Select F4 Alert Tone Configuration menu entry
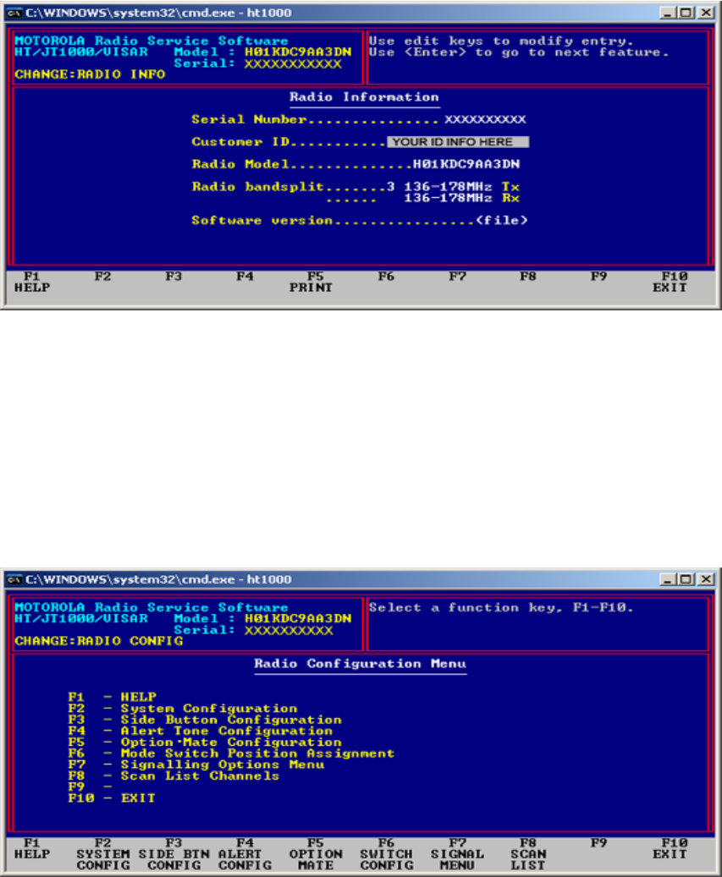The image size is (722, 877). coord(201,731)
